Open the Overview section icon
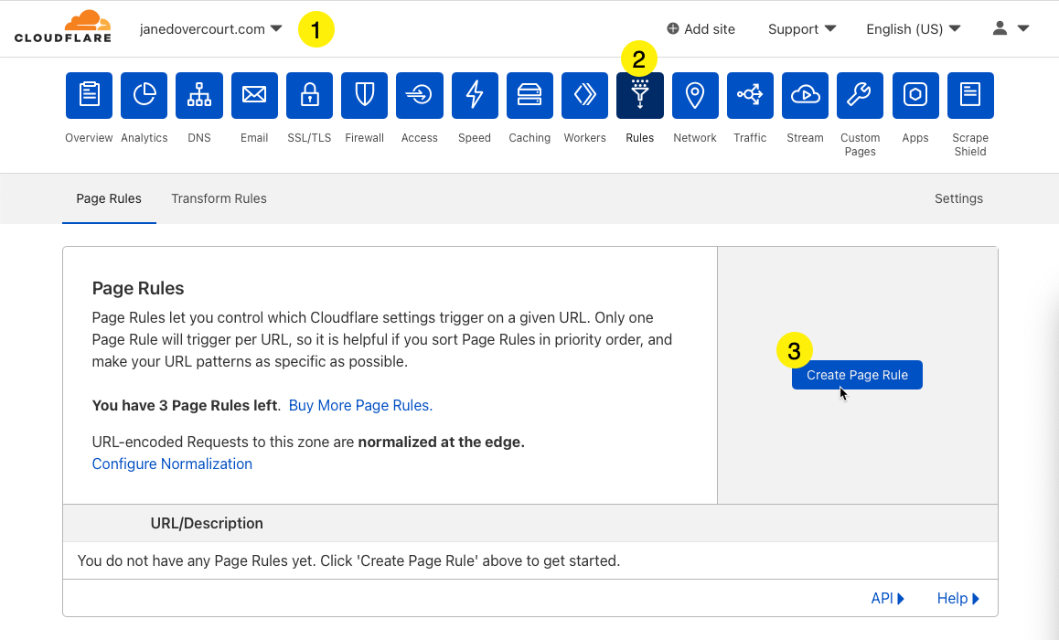 tap(89, 95)
